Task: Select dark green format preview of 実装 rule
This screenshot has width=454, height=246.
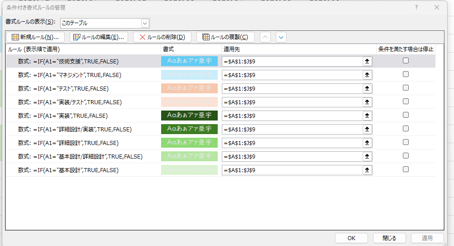Action: [x=189, y=116]
